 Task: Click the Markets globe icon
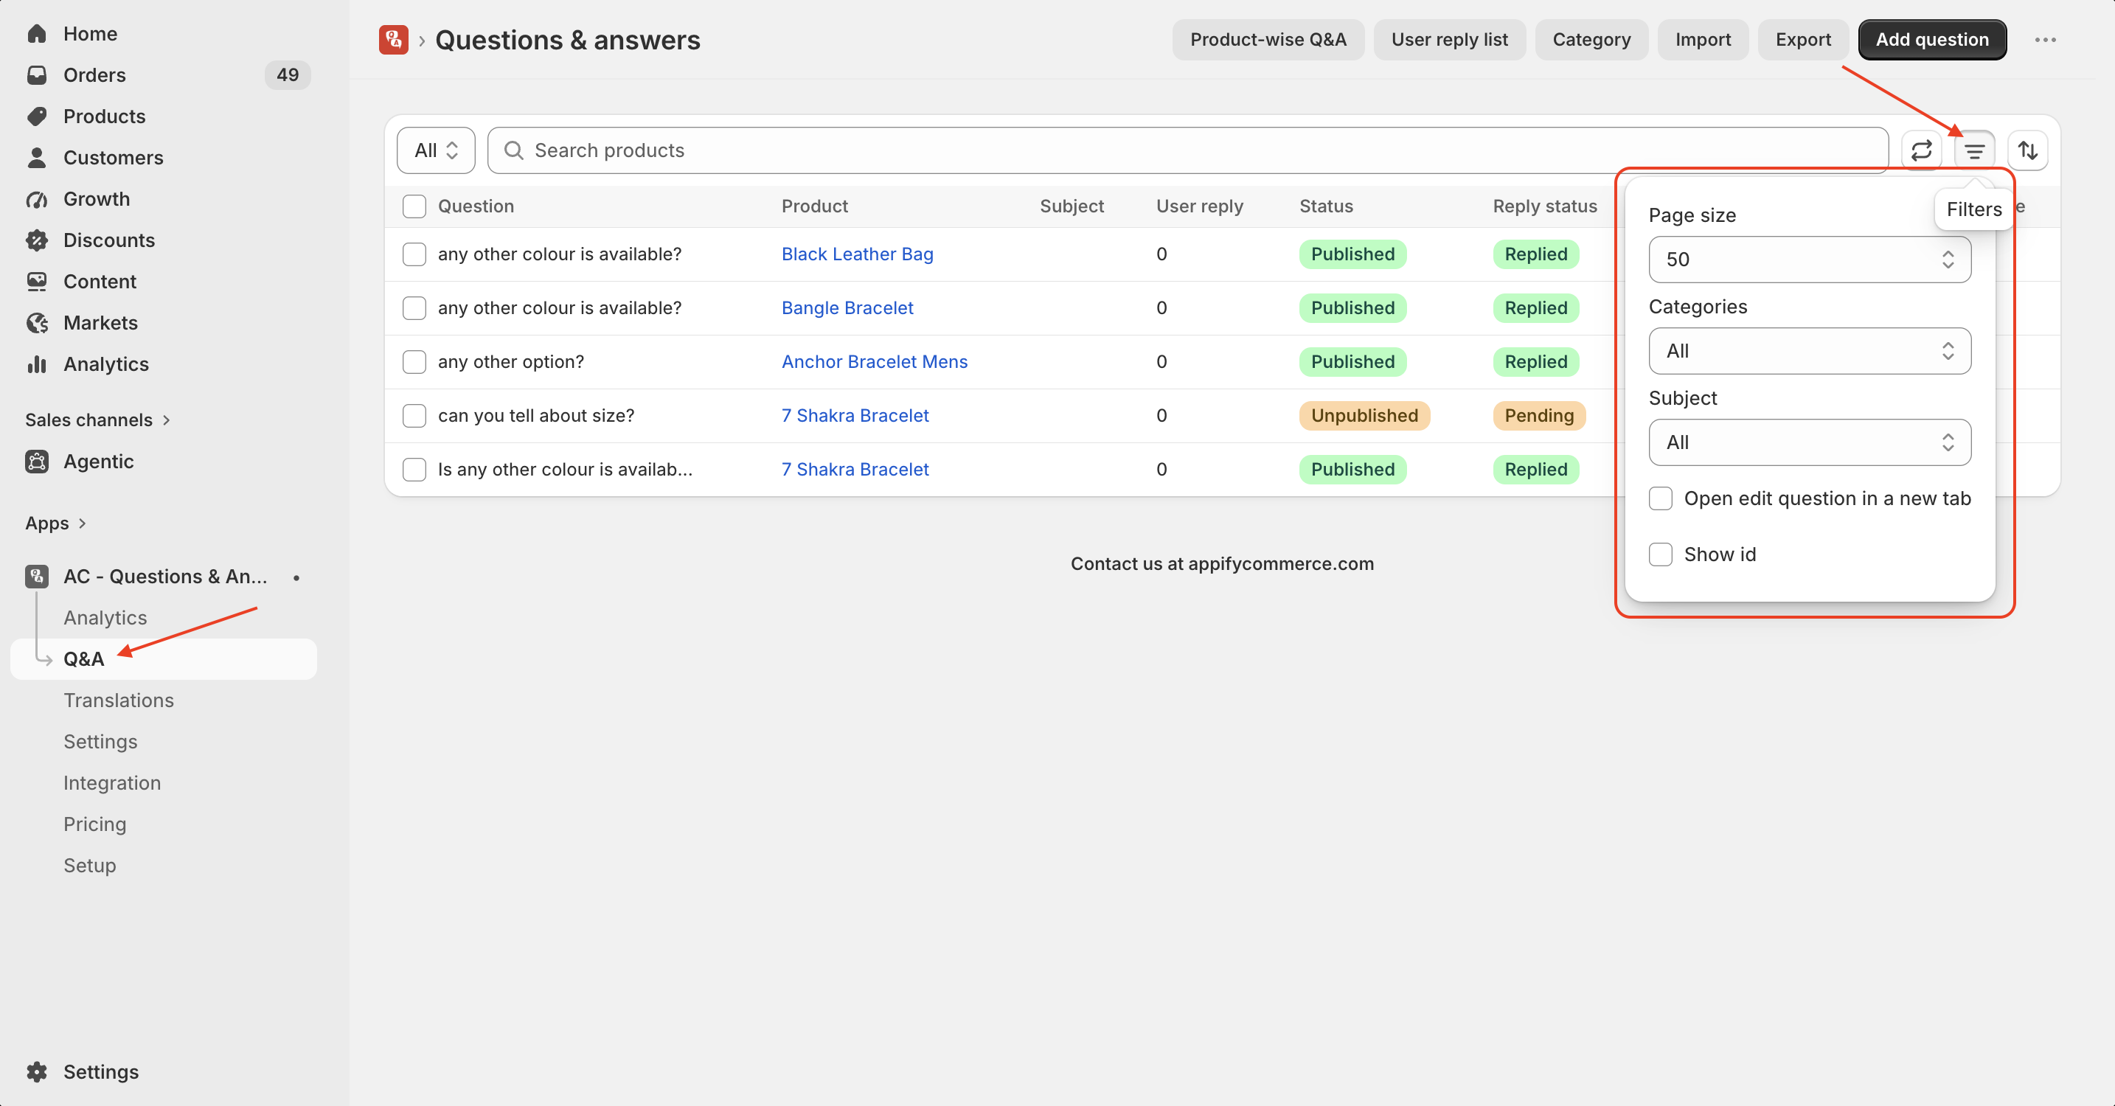37,323
